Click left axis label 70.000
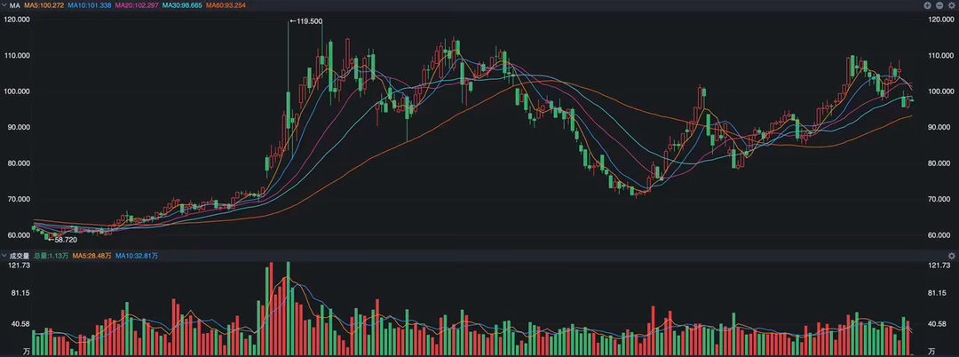 (x=17, y=200)
